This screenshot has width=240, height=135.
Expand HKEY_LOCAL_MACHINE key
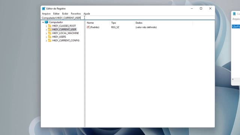coord(46,33)
